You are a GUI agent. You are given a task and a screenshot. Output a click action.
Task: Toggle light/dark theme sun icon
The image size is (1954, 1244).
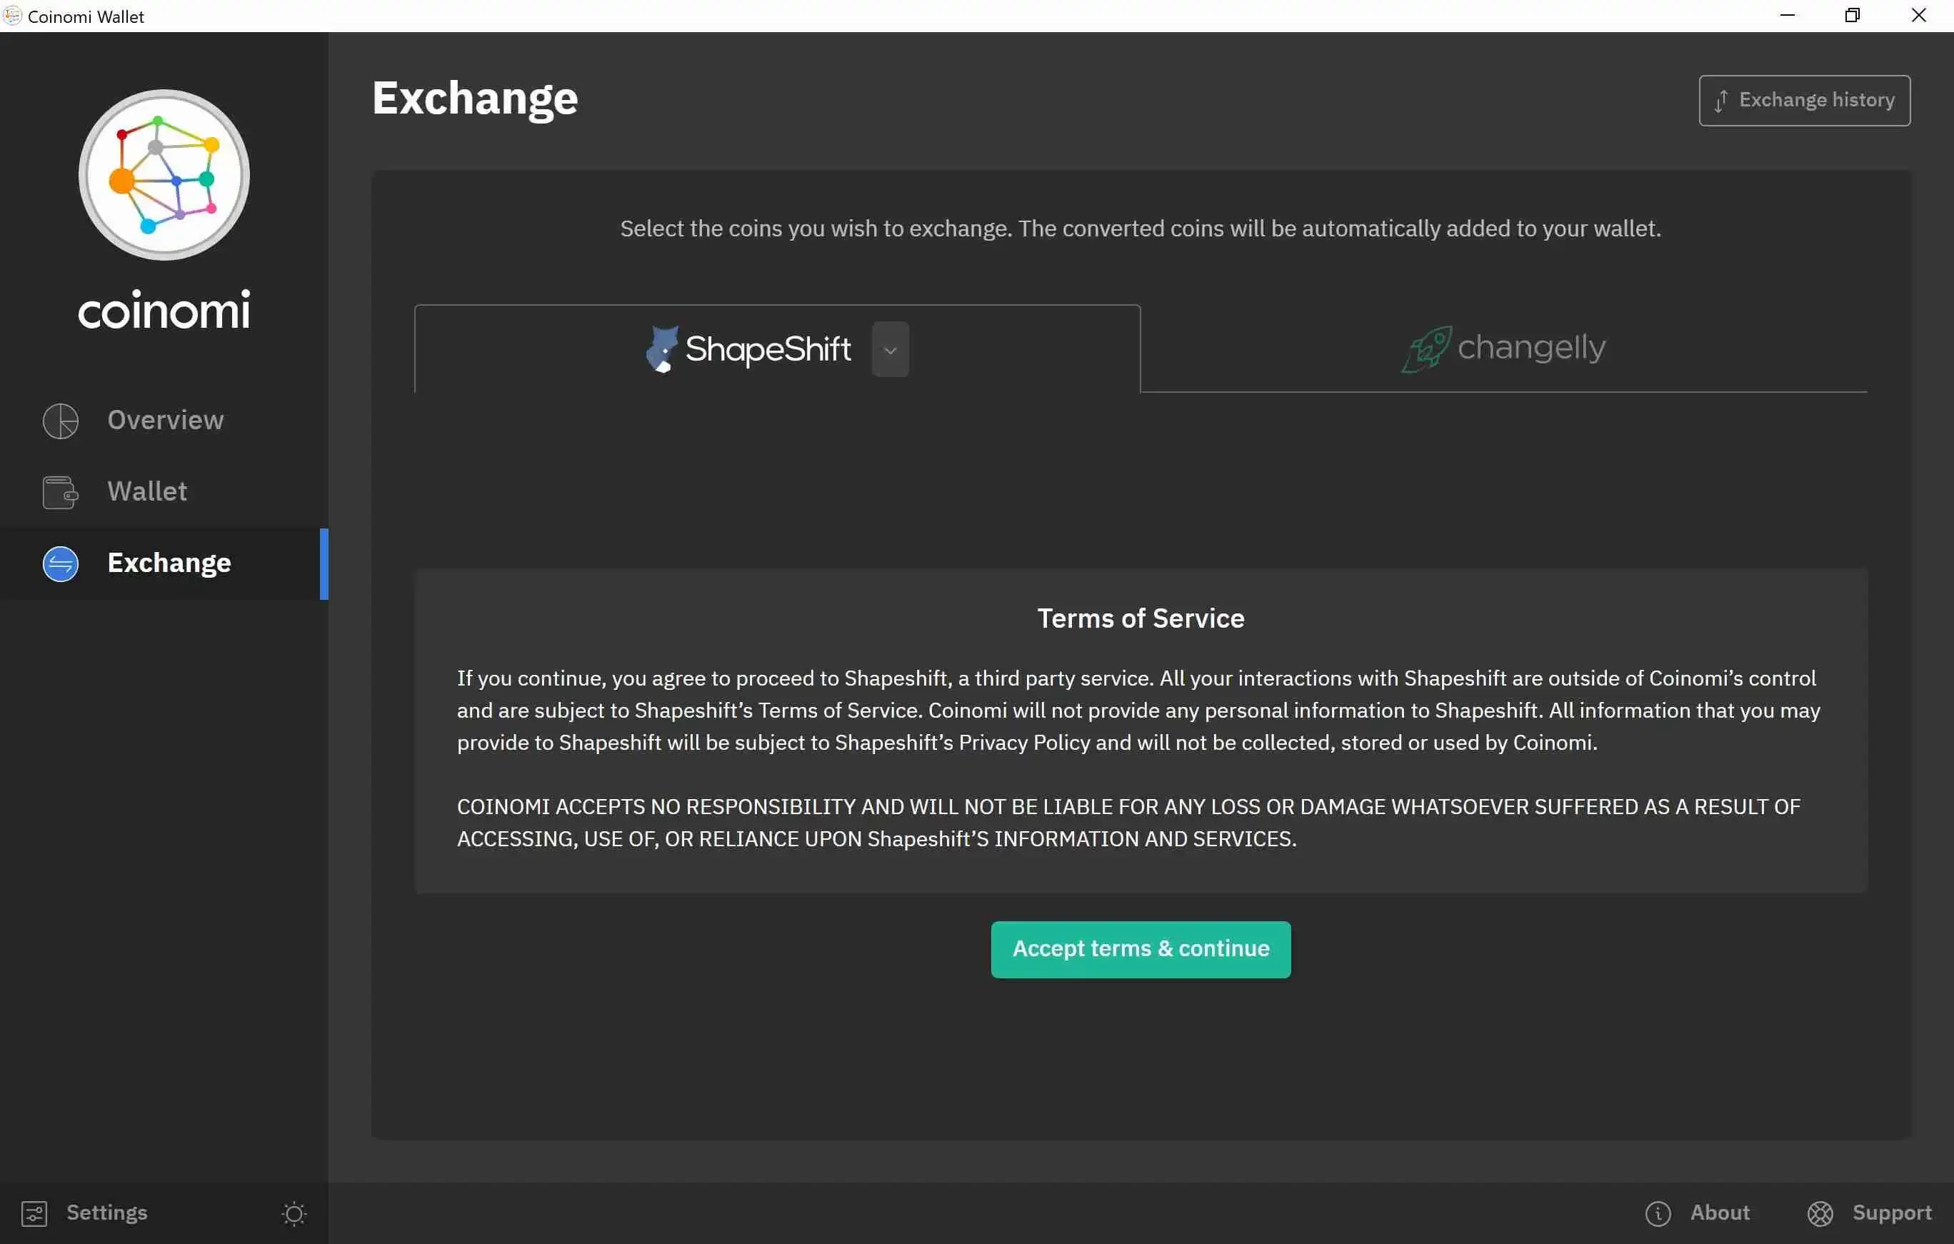294,1213
